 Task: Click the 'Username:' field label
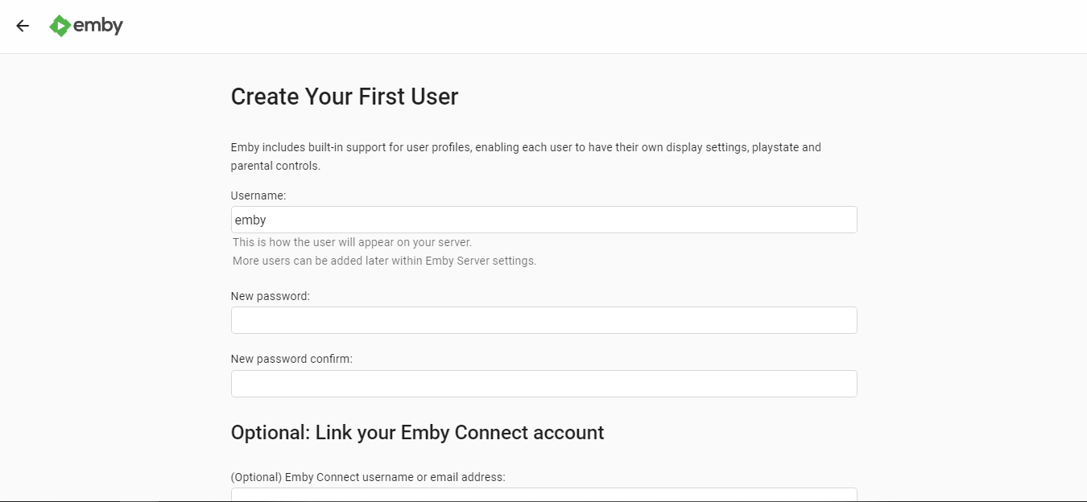pyautogui.click(x=258, y=195)
